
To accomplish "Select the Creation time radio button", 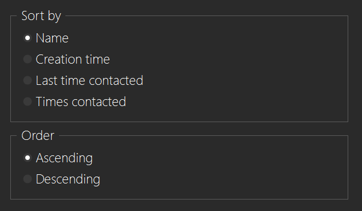I will (28, 59).
